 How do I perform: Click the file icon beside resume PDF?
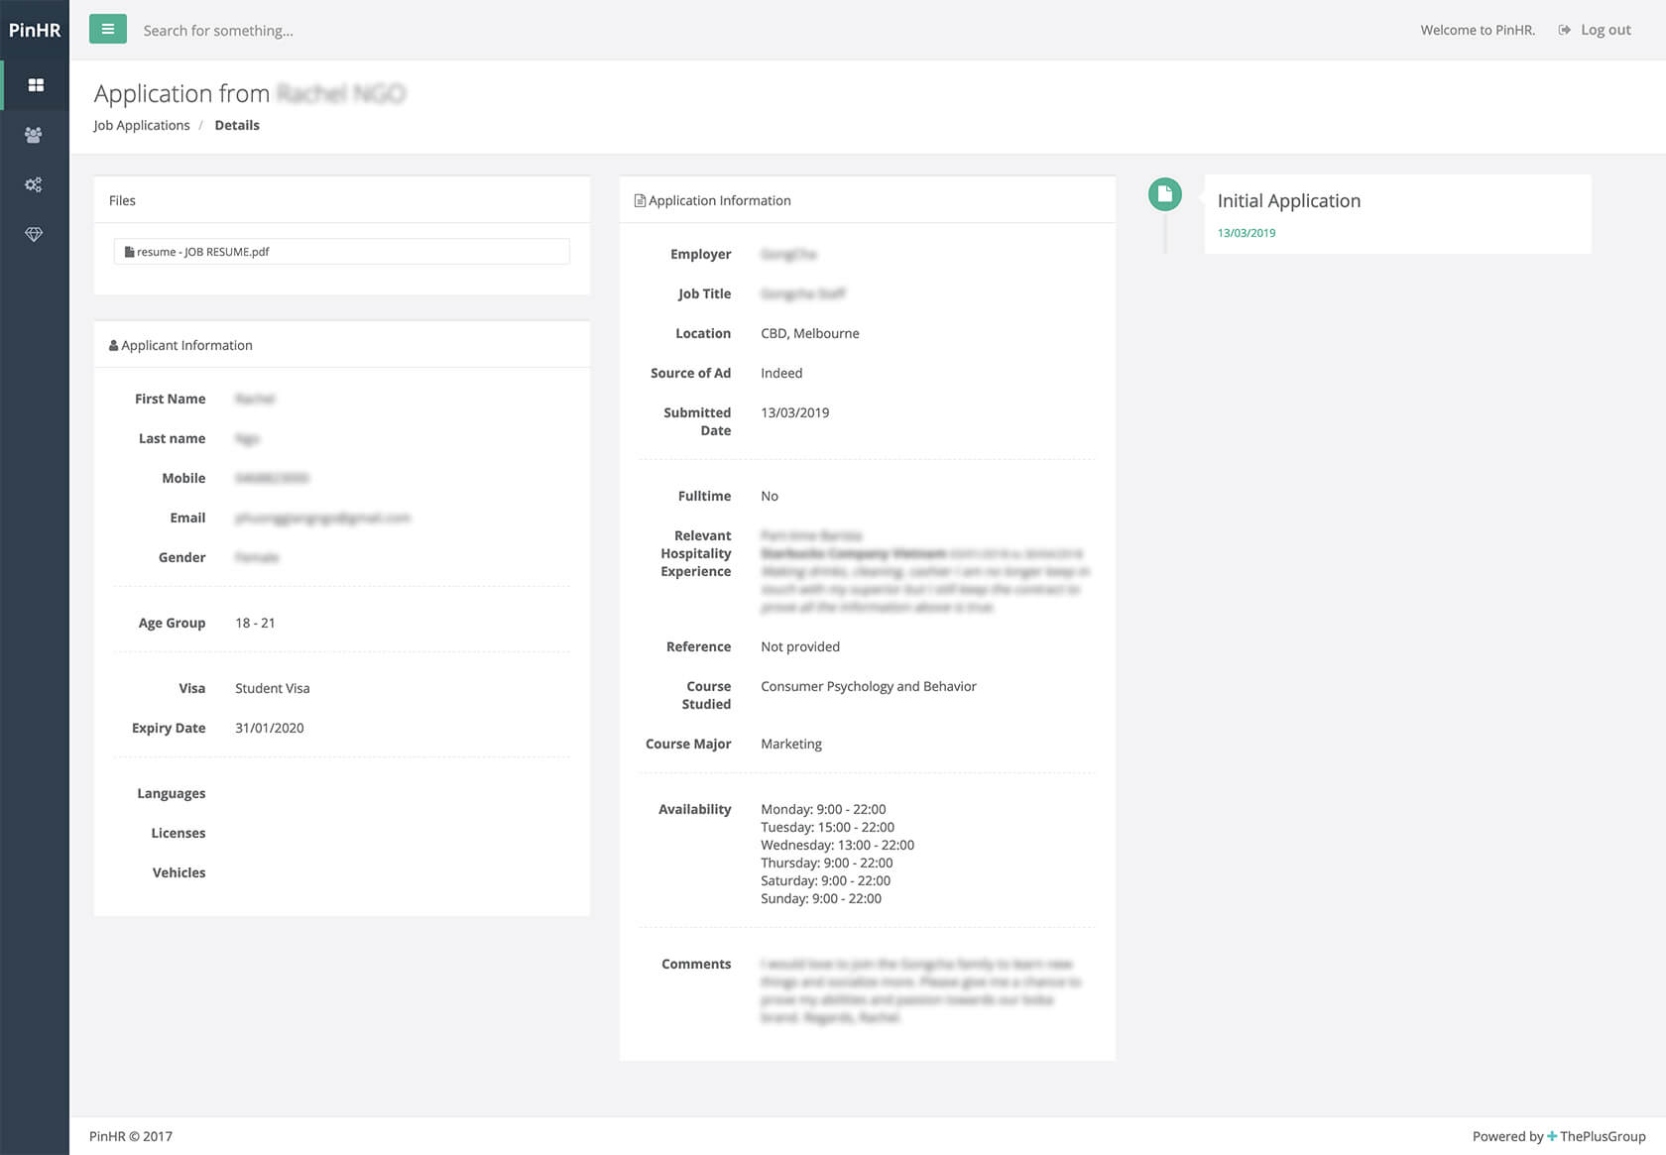click(x=128, y=251)
